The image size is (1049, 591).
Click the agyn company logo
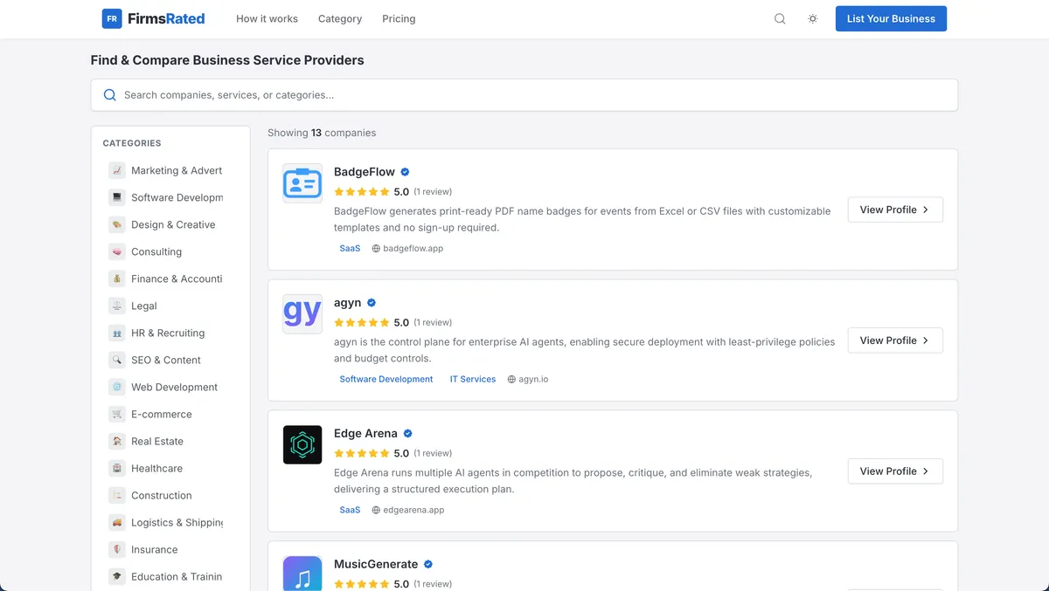(x=302, y=314)
